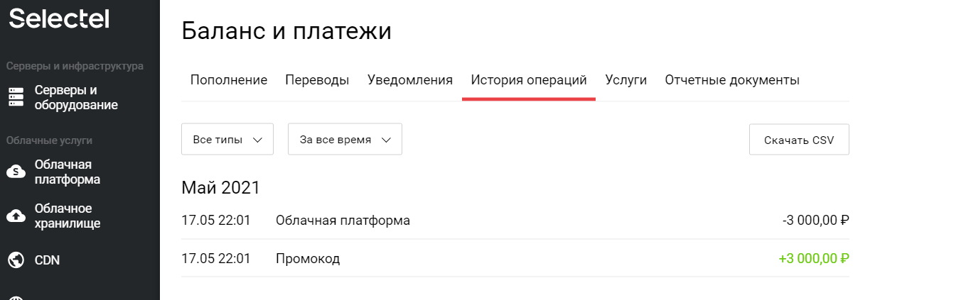Click the cloud platform icon in sidebar
The height and width of the screenshot is (300, 961).
click(x=16, y=172)
